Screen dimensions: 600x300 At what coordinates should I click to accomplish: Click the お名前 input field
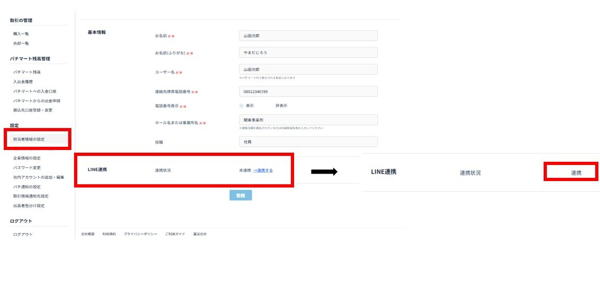(308, 35)
